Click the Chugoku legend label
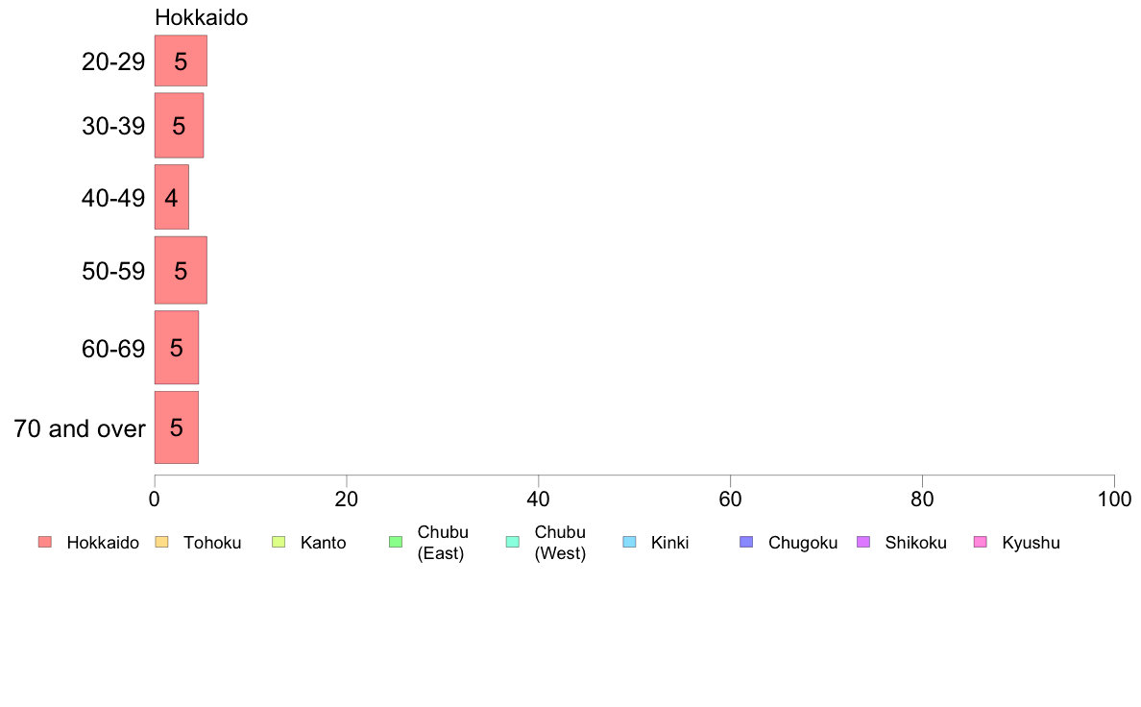 pyautogui.click(x=803, y=543)
